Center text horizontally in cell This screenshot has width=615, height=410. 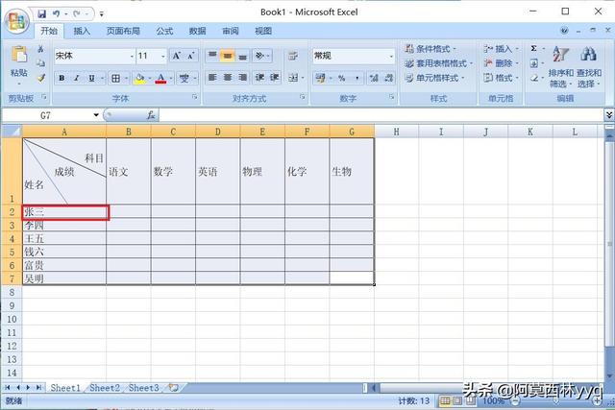pos(228,78)
